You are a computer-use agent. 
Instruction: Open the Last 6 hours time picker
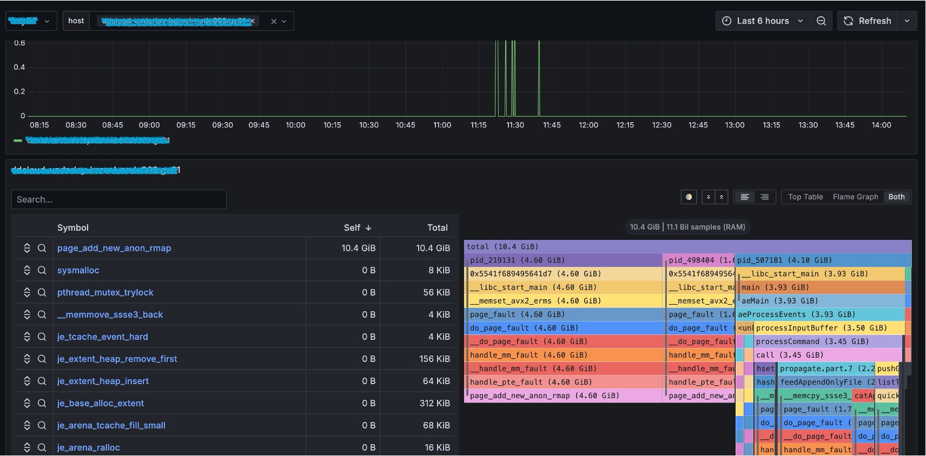(763, 21)
